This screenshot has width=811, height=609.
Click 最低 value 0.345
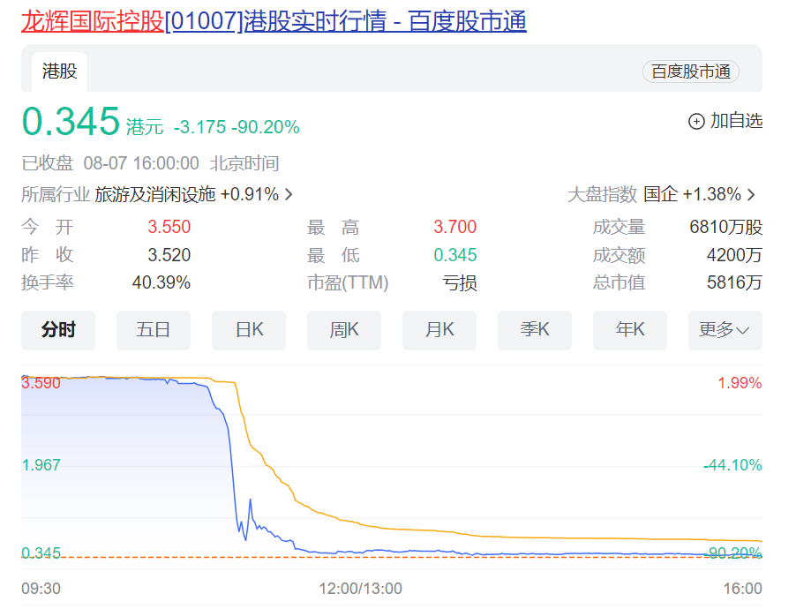(455, 255)
